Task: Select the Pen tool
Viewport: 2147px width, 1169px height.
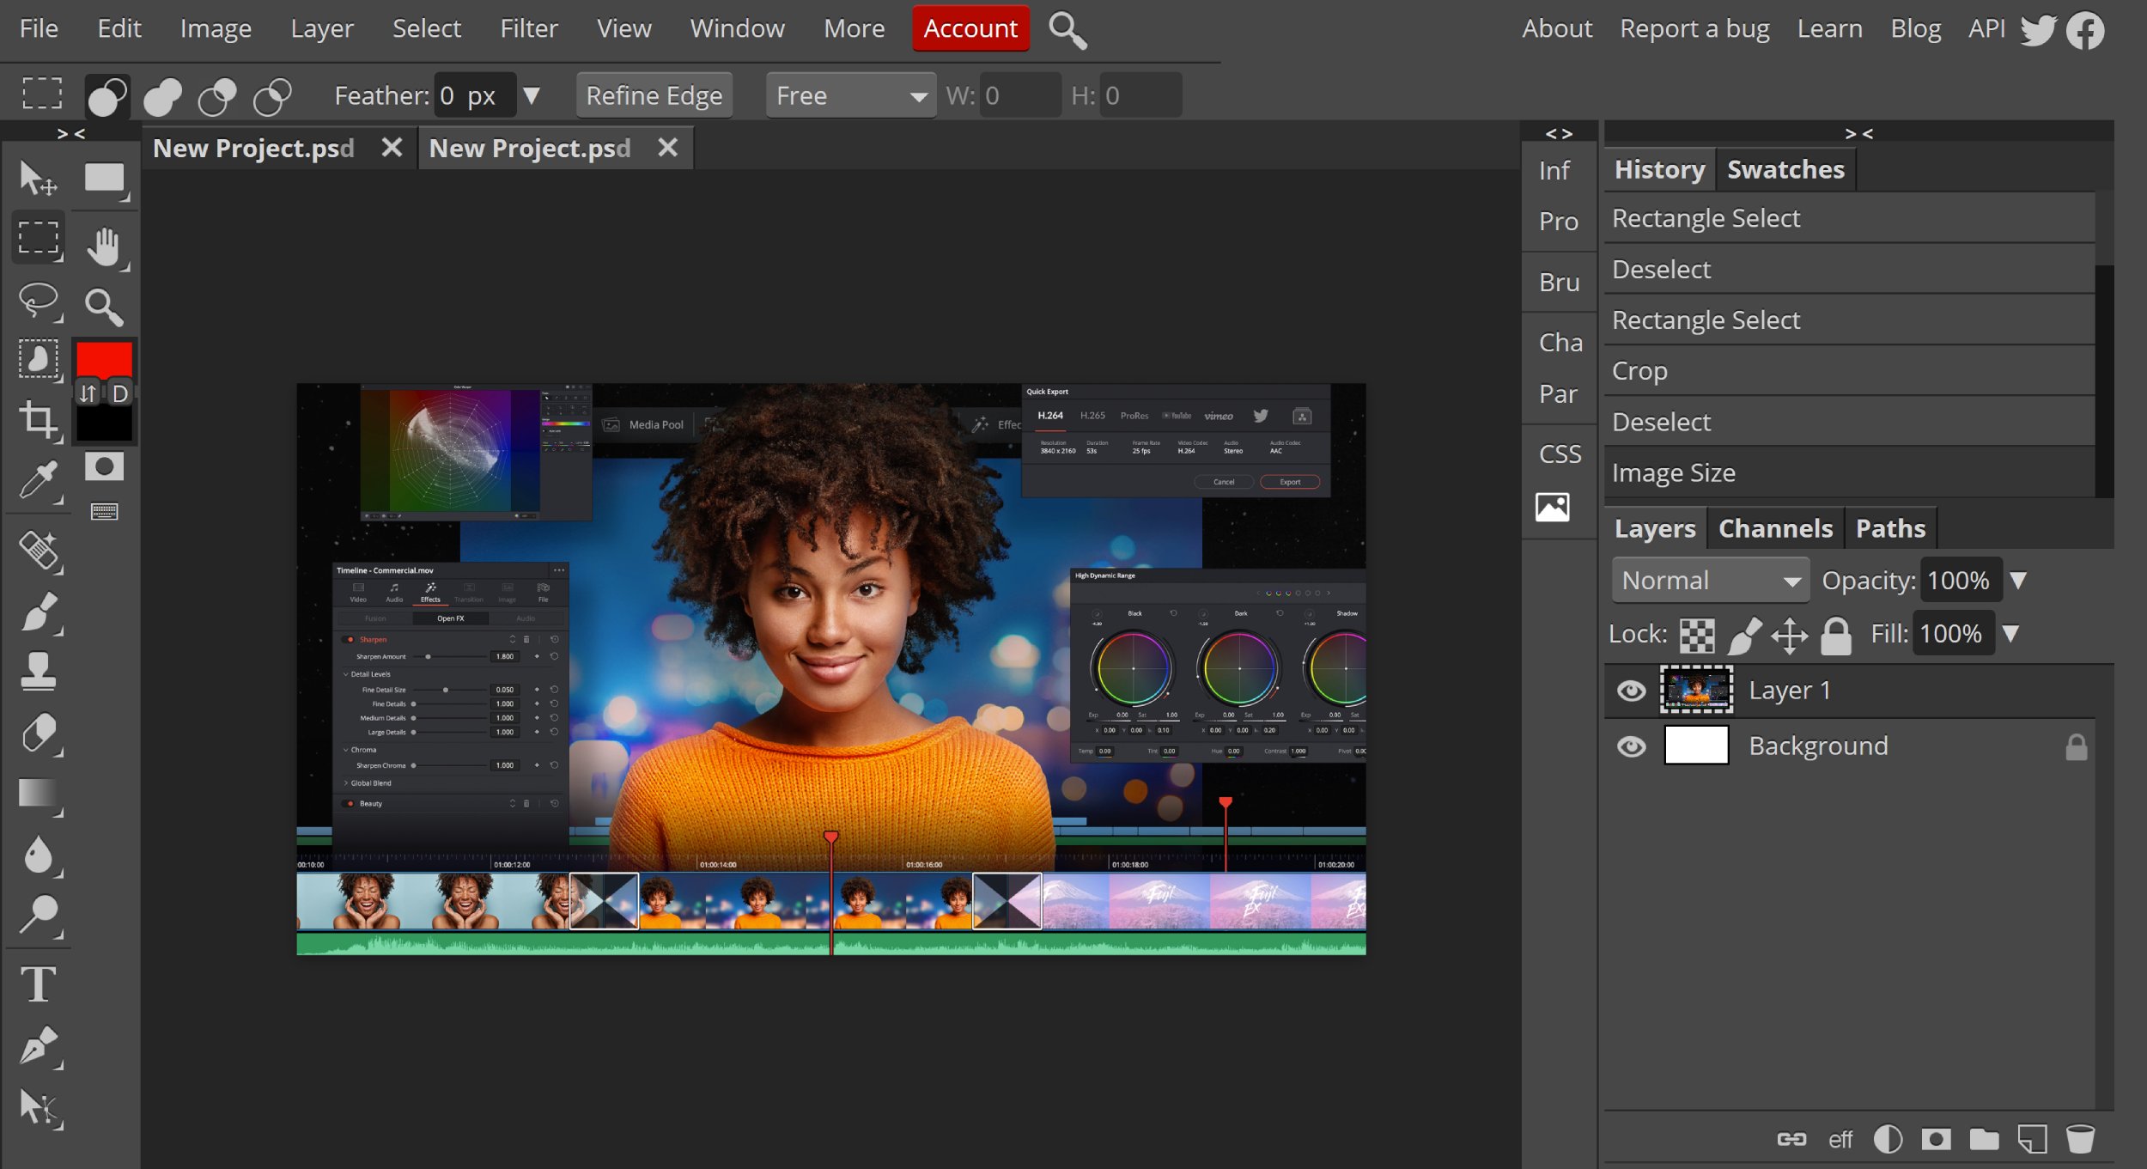Action: click(x=39, y=1046)
